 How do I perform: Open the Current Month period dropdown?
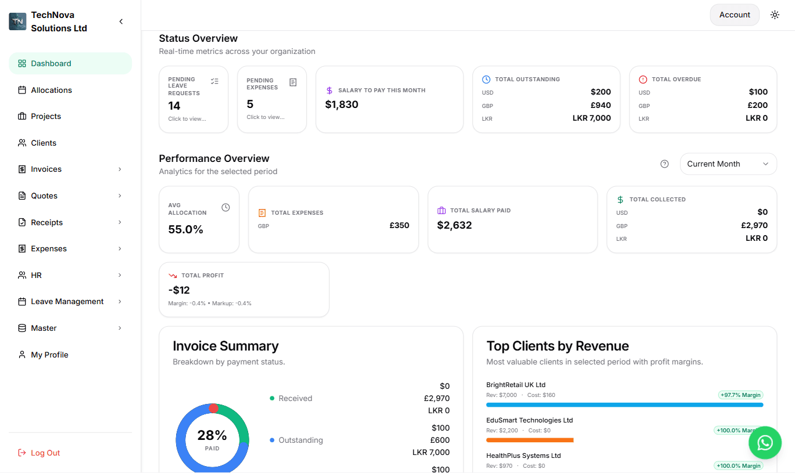[x=728, y=164]
